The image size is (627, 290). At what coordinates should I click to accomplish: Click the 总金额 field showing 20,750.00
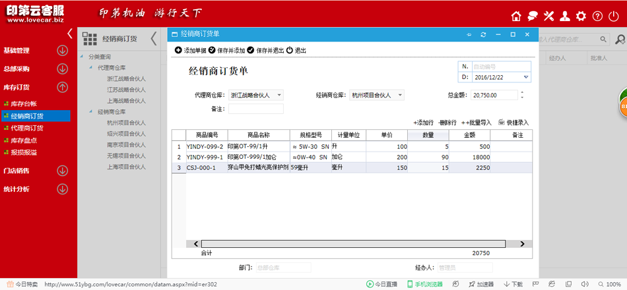pos(494,96)
